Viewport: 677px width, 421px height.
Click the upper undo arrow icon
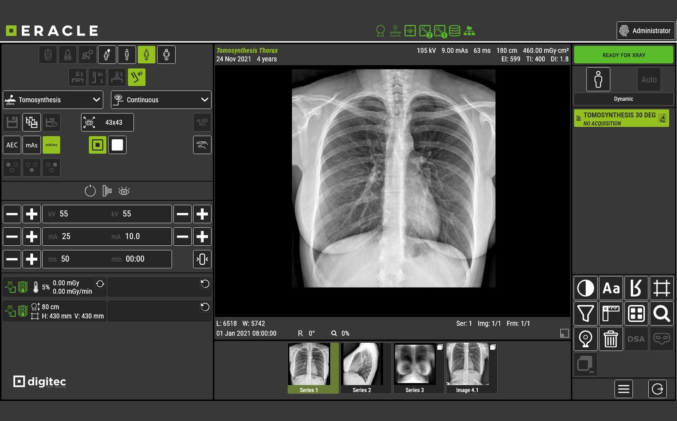(x=205, y=284)
